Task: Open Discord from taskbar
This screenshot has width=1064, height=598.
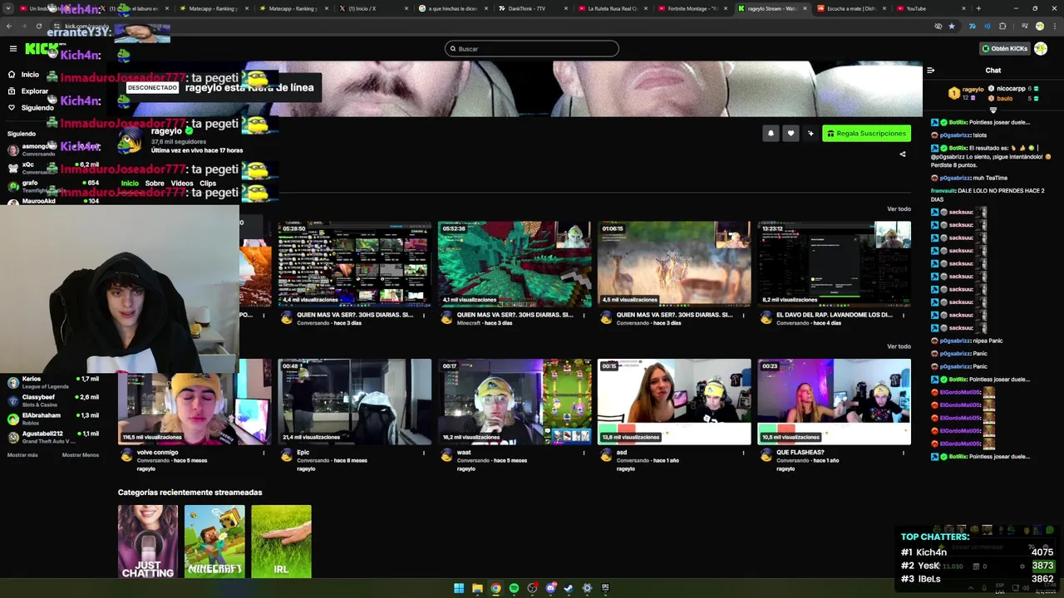Action: pos(550,588)
